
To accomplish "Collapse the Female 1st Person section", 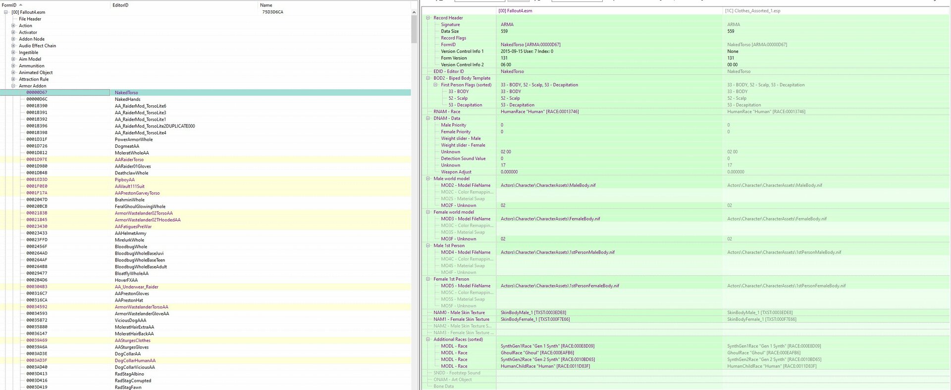I will click(x=428, y=279).
